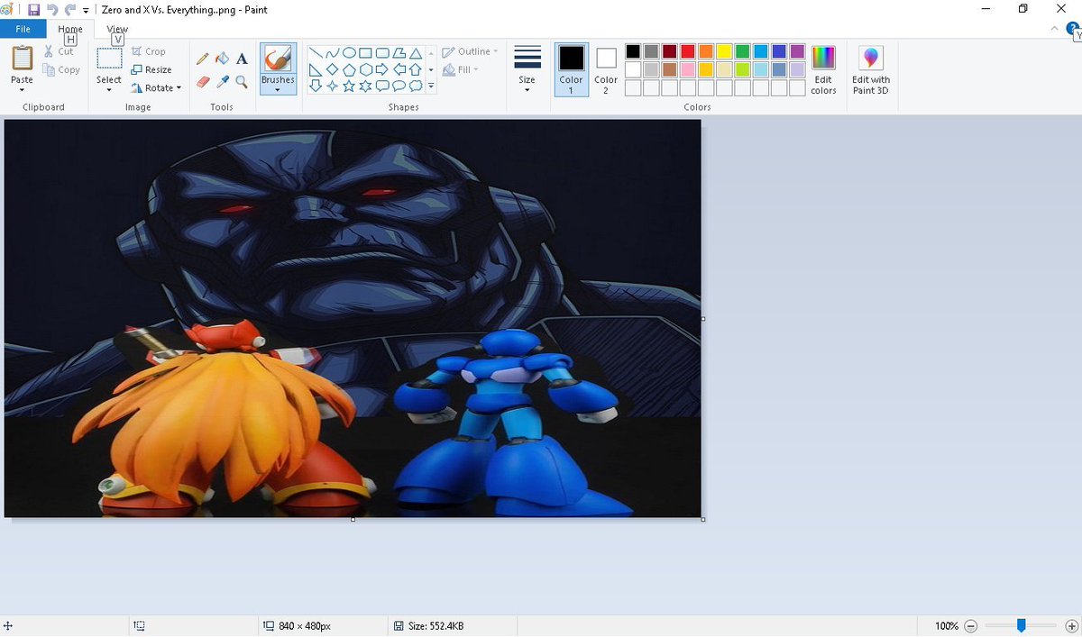Open the Edit colors dialog

[823, 71]
